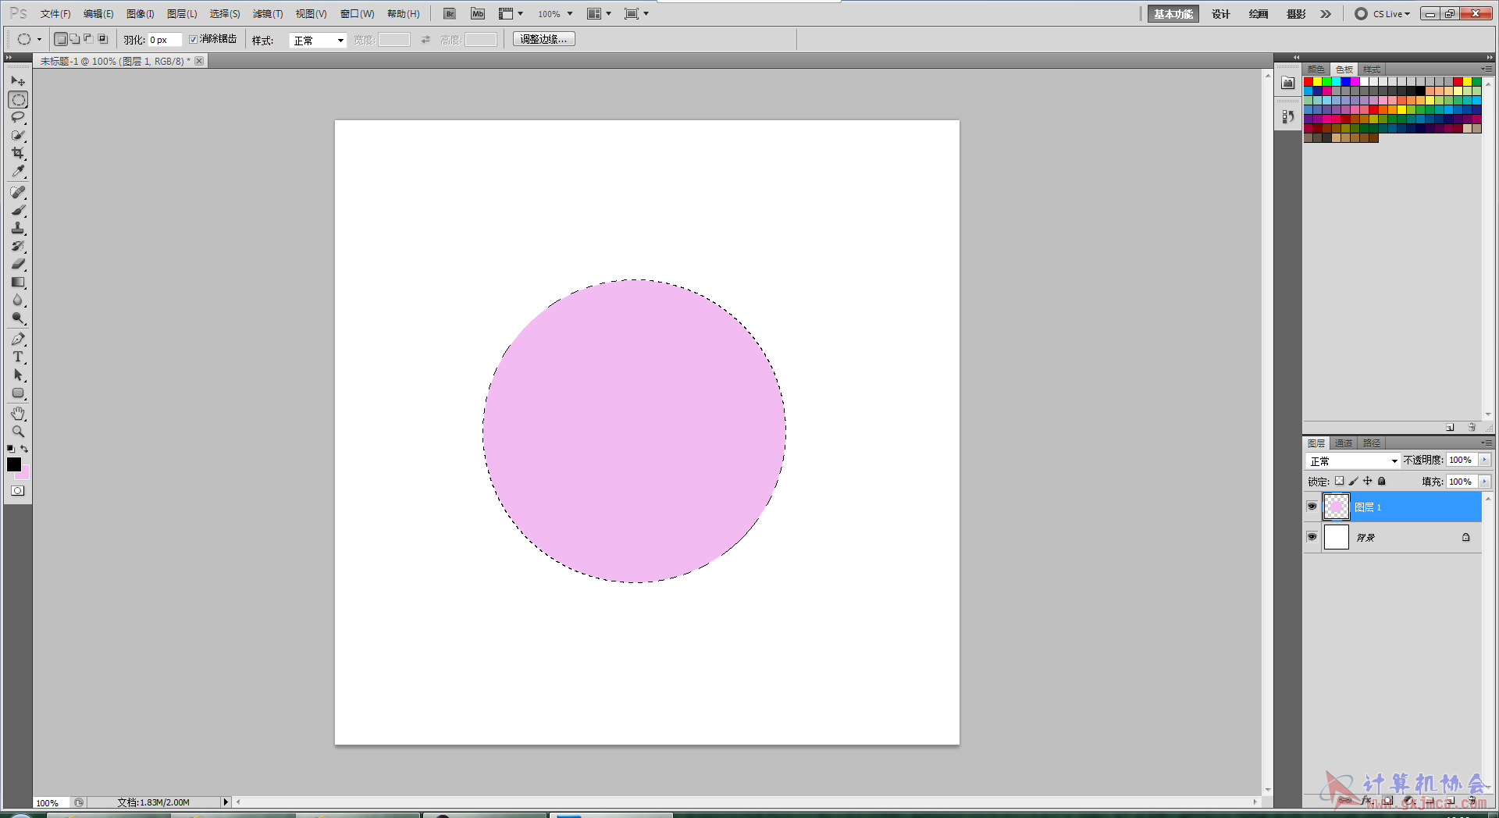This screenshot has height=818, width=1499.
Task: Open the 编辑(E) menu
Action: (x=98, y=14)
